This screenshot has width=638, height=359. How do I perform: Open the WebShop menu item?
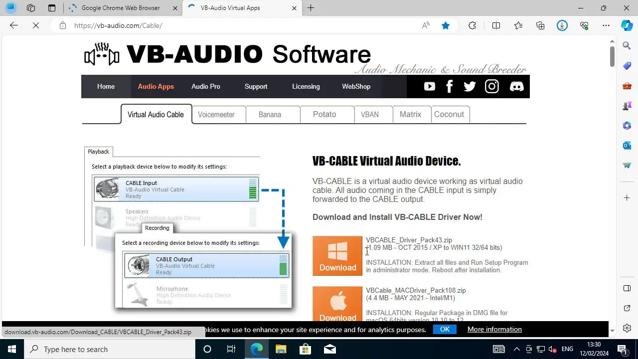point(356,86)
